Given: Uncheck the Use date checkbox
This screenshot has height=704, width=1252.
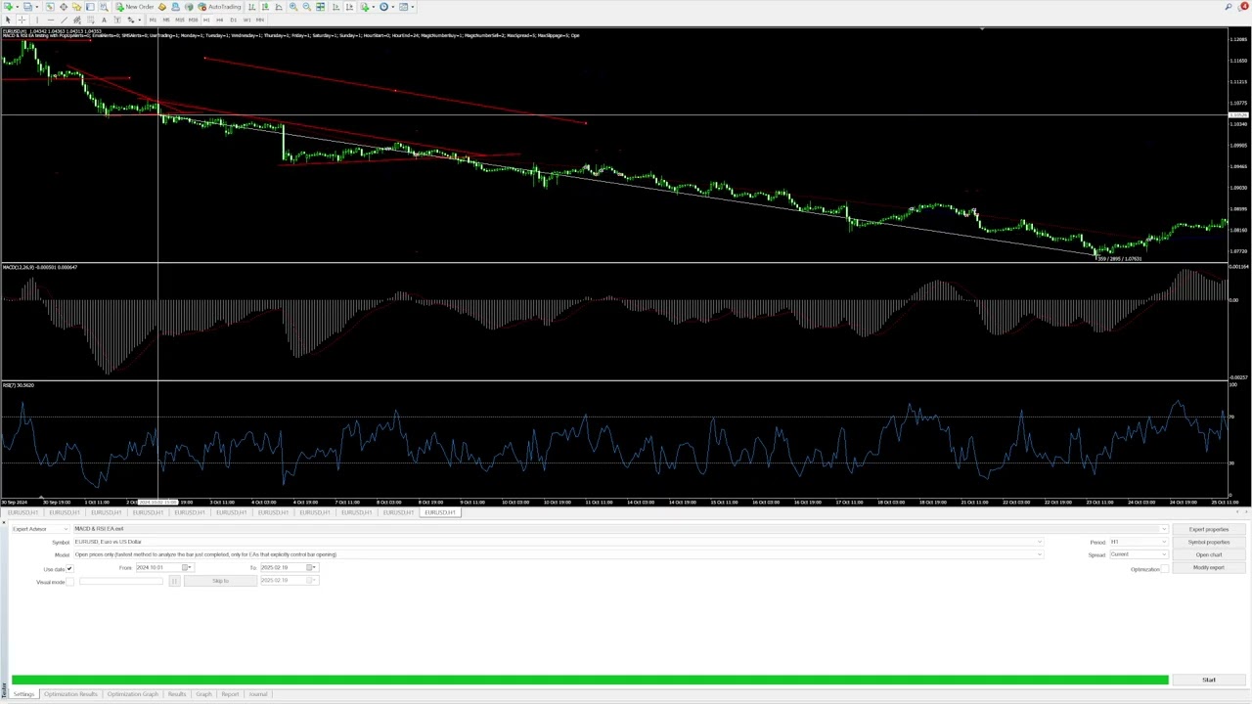Looking at the screenshot, I should tap(69, 569).
